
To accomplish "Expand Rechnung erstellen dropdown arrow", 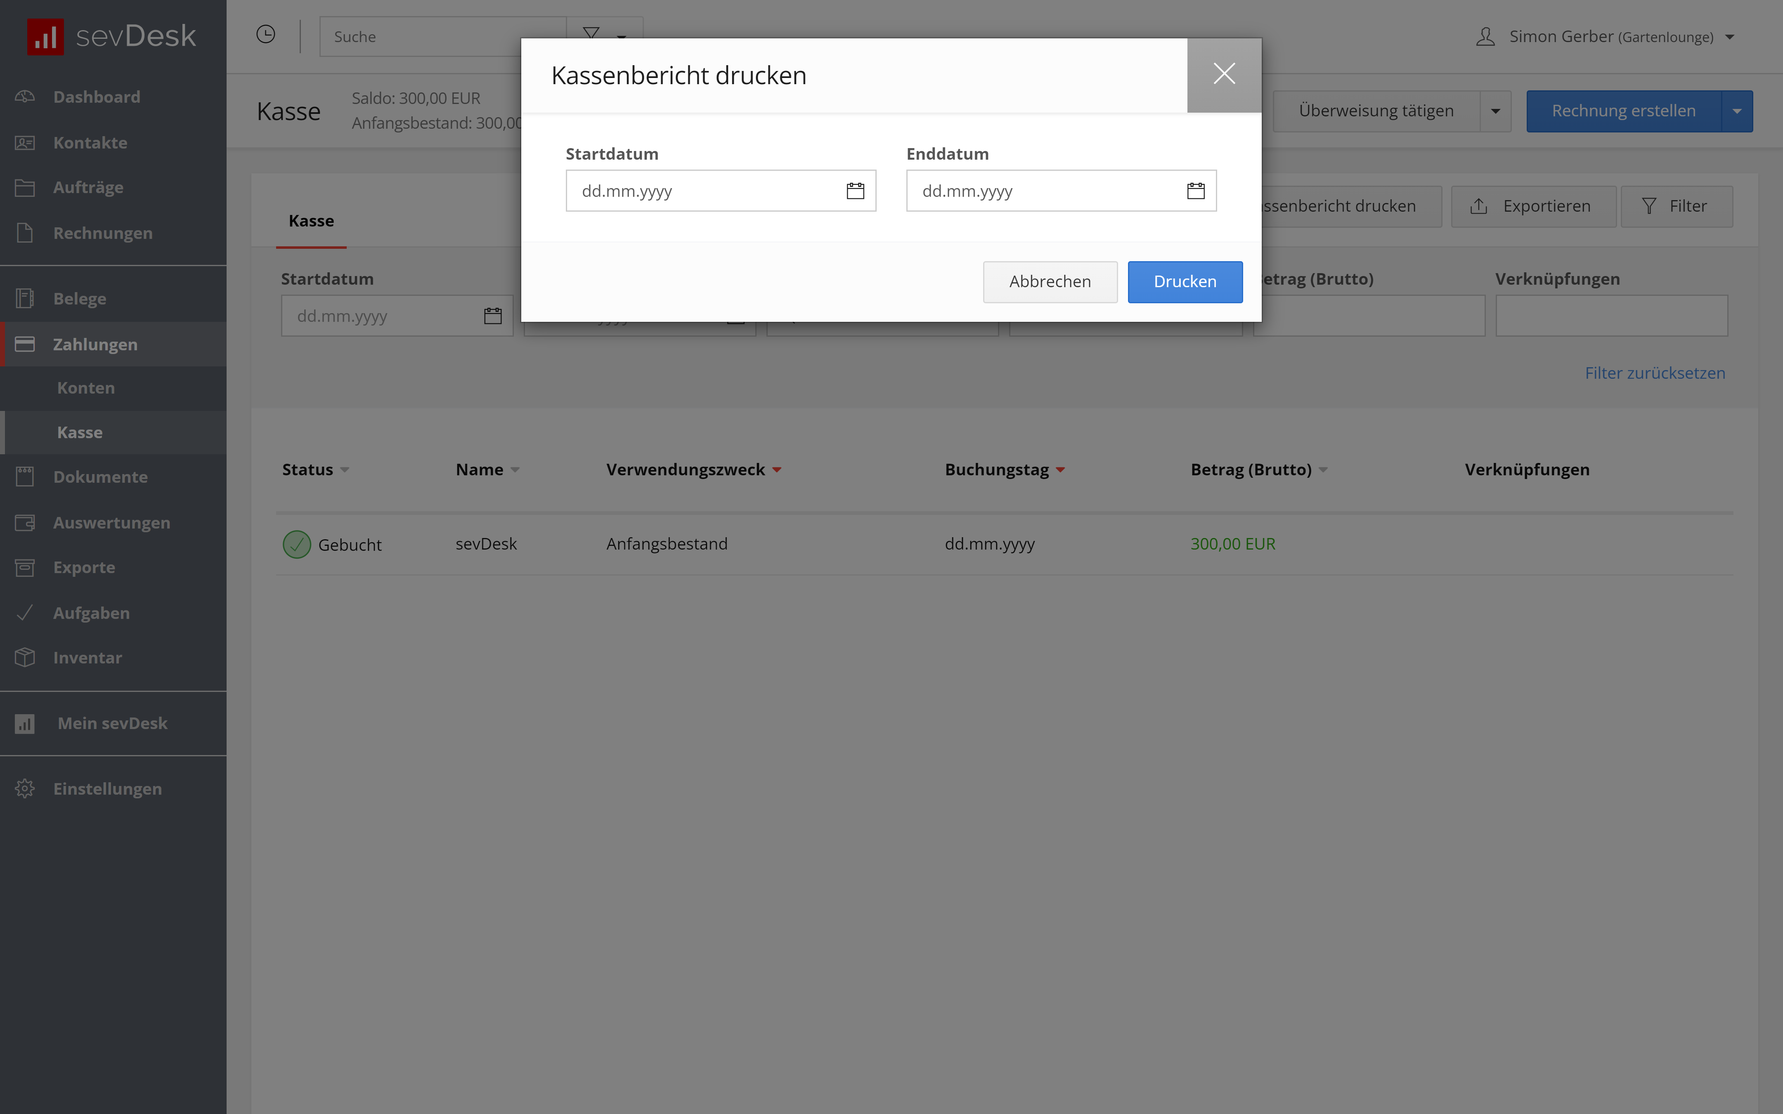I will click(x=1737, y=111).
